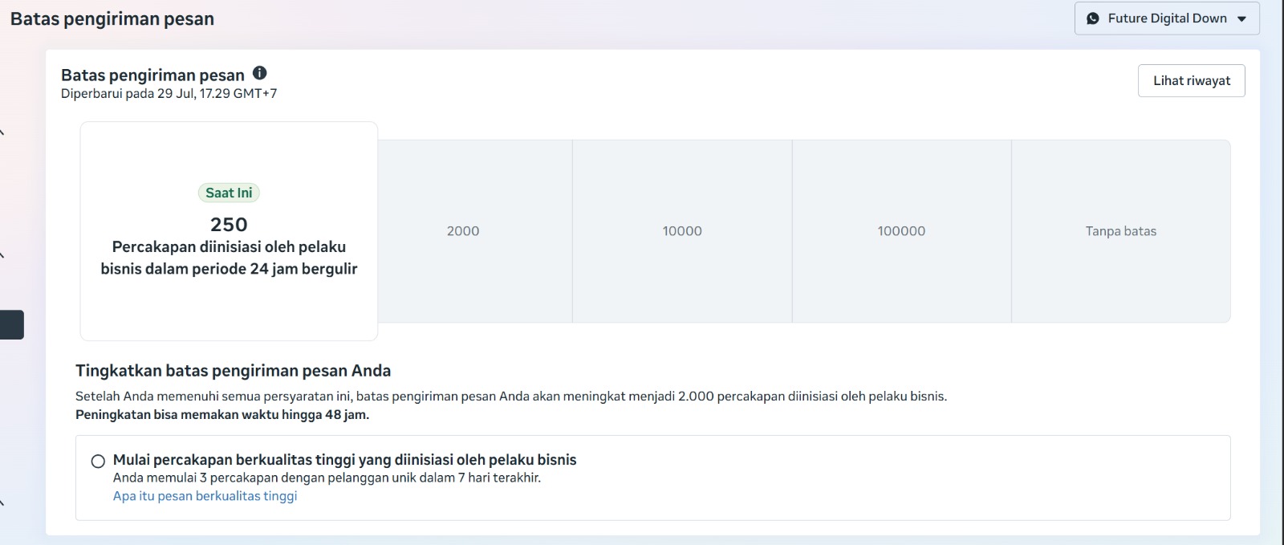Open the Future Digital Down account dropdown
This screenshot has height=545, width=1284.
[x=1167, y=18]
